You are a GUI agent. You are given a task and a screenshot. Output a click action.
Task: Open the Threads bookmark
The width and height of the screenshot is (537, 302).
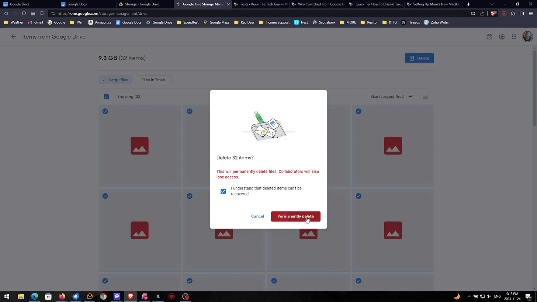coord(410,22)
